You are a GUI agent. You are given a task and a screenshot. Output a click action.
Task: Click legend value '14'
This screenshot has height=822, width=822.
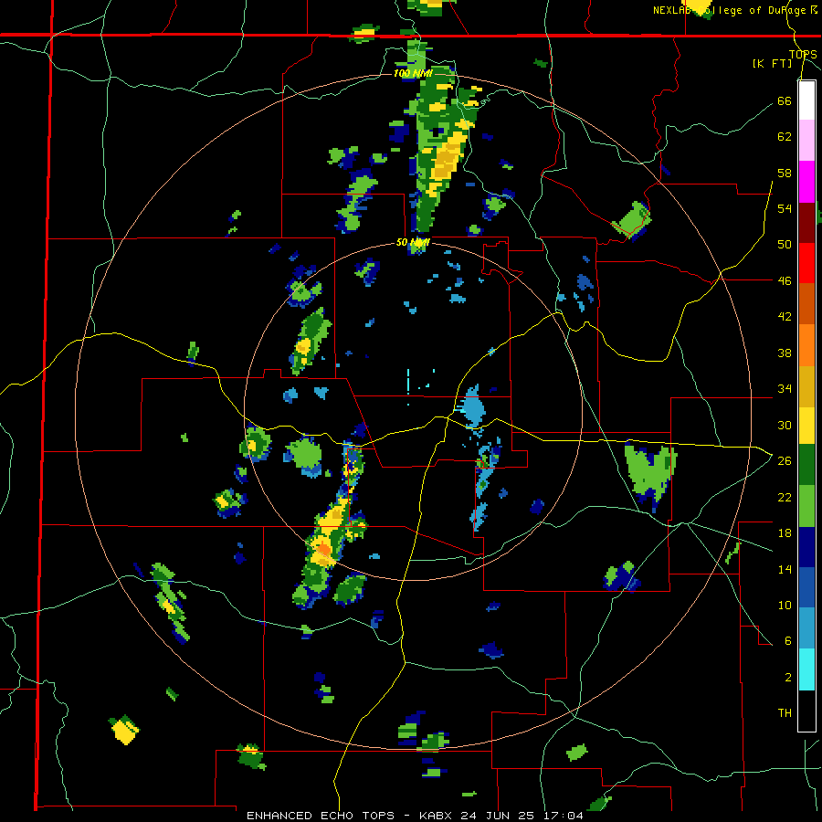pos(785,569)
